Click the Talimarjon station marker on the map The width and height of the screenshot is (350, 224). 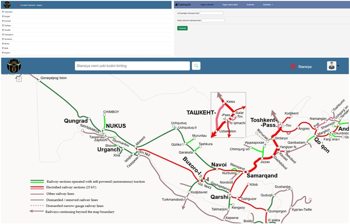click(229, 209)
